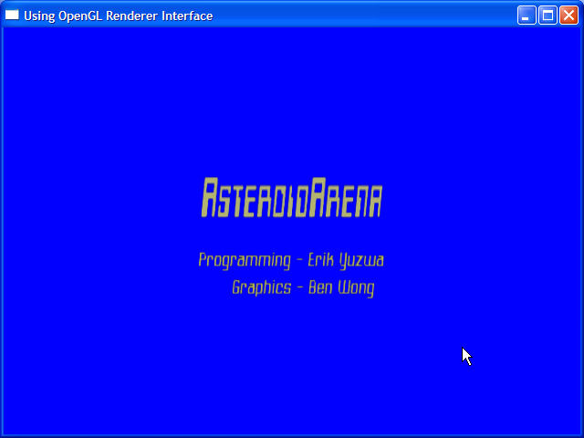Minimize the OpenGL Renderer window
Viewport: 584px width, 438px height.
[x=527, y=16]
